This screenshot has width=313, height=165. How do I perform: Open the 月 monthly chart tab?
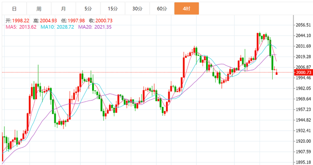coord(63,9)
